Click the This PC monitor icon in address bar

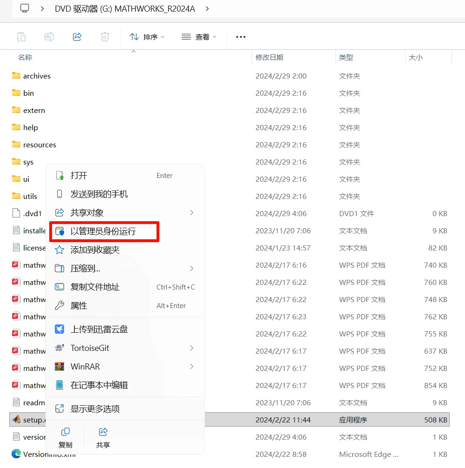[25, 8]
